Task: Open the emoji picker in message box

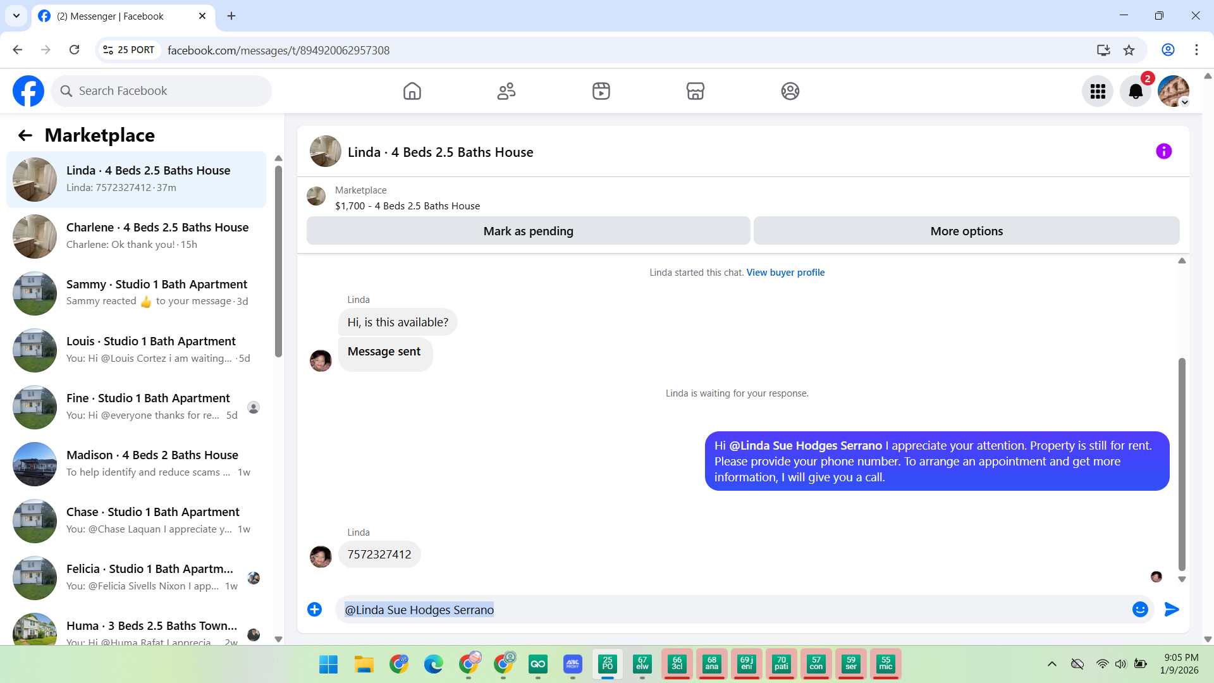Action: click(1139, 609)
